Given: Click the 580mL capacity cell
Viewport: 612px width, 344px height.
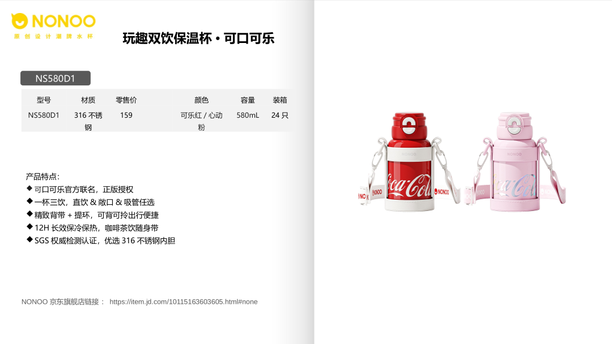Looking at the screenshot, I should pyautogui.click(x=248, y=115).
